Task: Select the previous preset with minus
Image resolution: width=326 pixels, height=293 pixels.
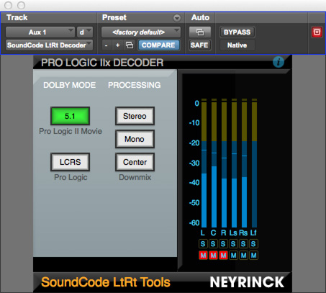Action: (x=107, y=45)
